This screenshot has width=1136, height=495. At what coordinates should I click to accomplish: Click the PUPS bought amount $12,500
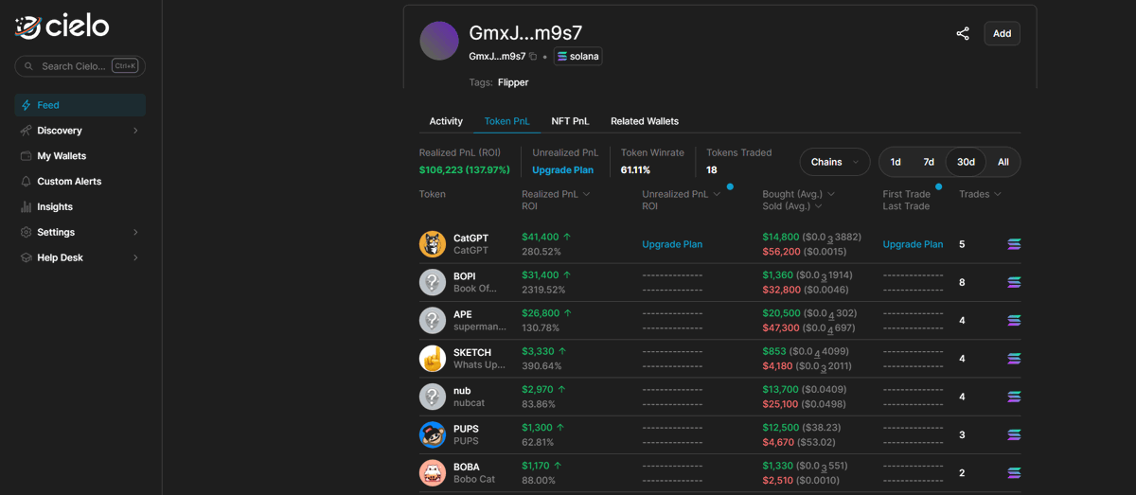(781, 428)
